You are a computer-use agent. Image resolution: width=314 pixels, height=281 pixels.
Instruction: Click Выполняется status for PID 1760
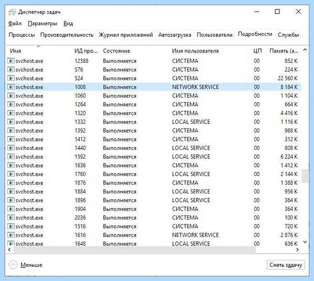119,174
